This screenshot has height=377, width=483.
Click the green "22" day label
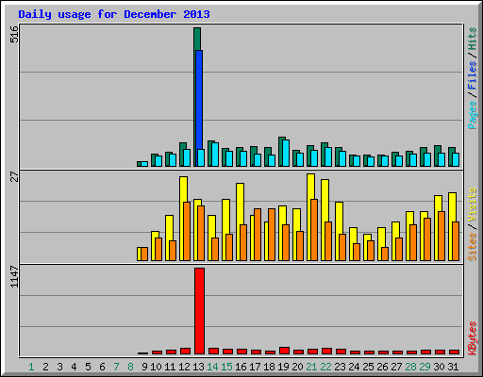pos(325,367)
